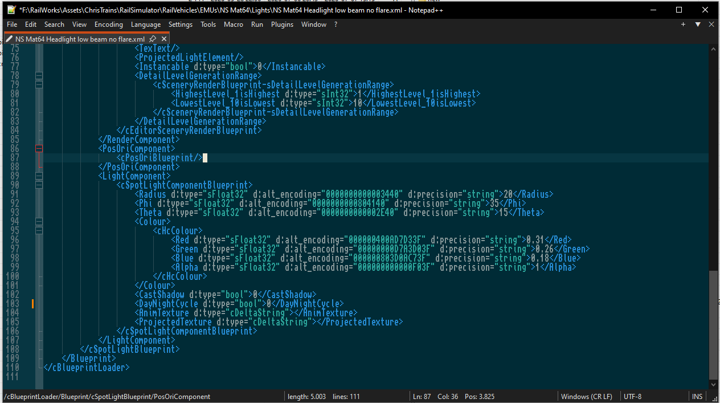This screenshot has height=403, width=720.
Task: Click the vertical scrollbar thumb
Action: (713, 325)
